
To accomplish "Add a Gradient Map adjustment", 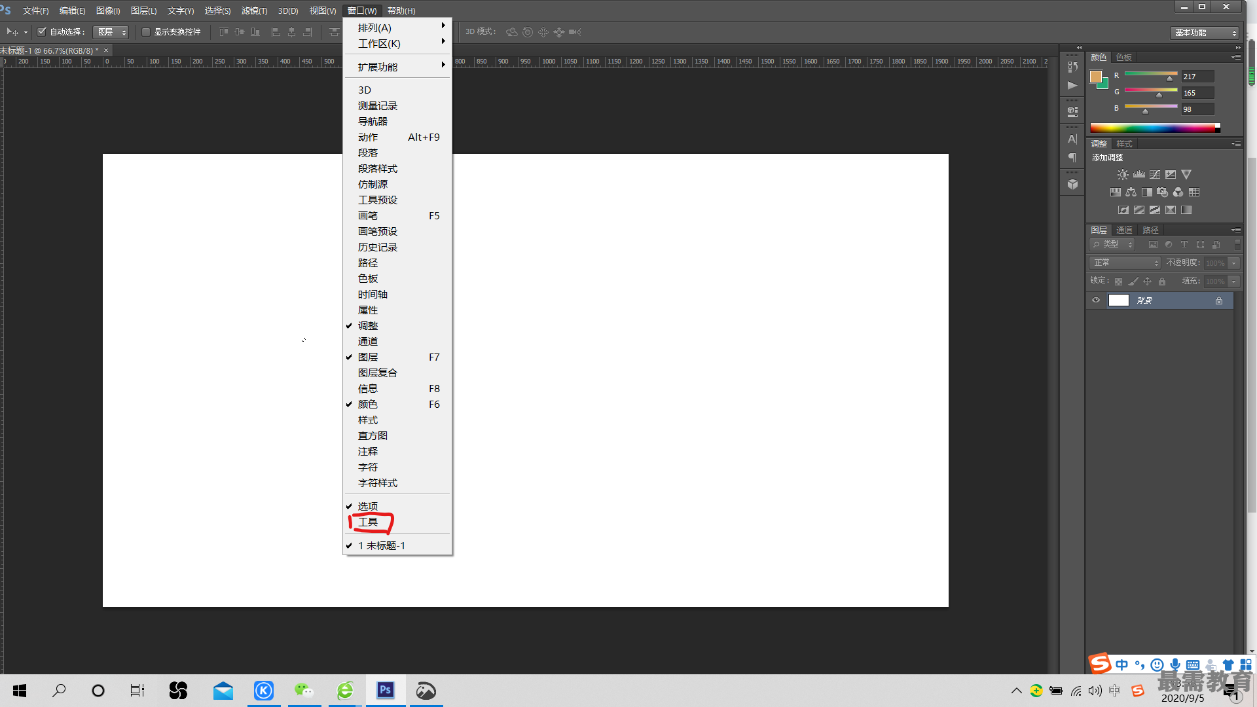I will 1186,210.
